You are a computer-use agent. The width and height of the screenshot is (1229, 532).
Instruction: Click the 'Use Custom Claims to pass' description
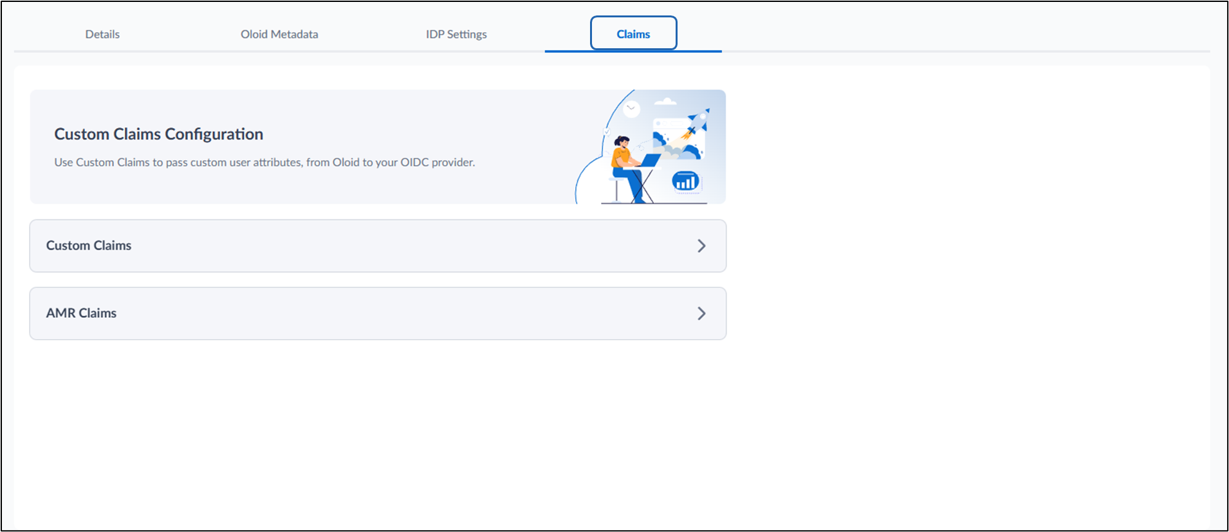click(264, 162)
